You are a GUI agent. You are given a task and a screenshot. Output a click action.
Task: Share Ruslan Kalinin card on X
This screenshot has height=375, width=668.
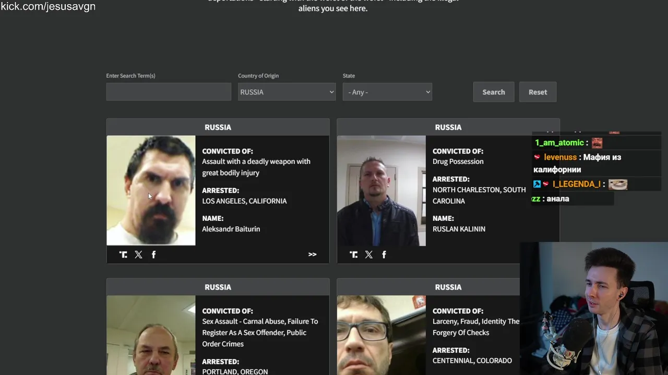coord(369,255)
